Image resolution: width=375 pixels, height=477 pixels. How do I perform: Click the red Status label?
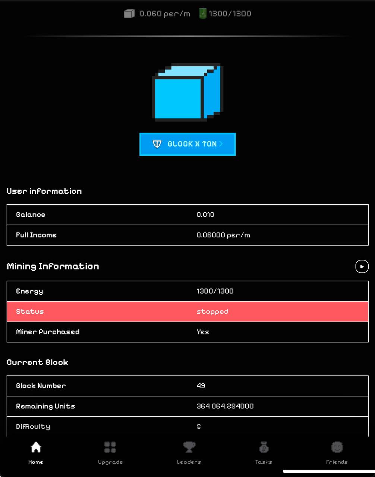tap(30, 312)
